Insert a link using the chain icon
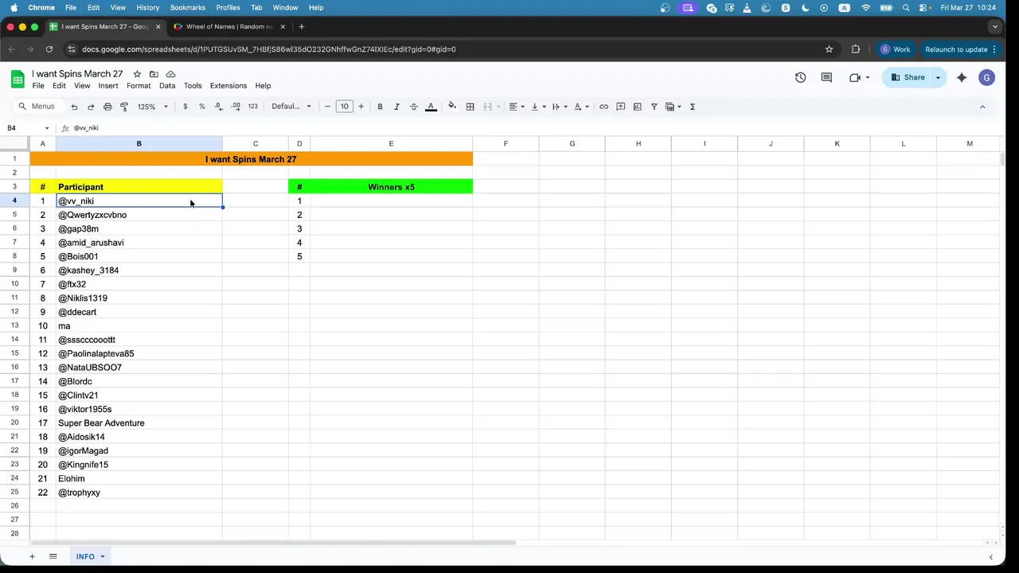This screenshot has height=573, width=1019. [x=603, y=107]
